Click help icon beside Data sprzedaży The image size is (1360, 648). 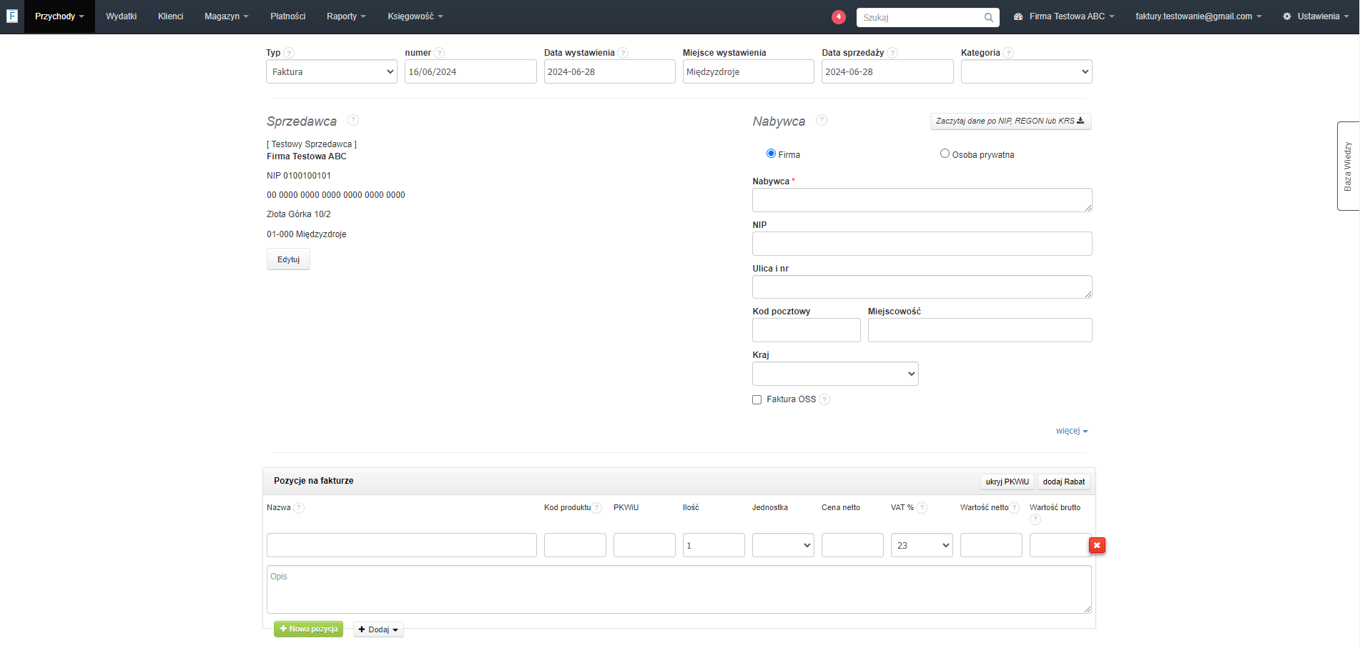click(892, 53)
